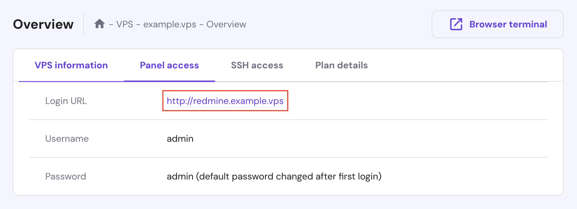
Task: Click the Overview breadcrumb item
Action: click(x=226, y=25)
